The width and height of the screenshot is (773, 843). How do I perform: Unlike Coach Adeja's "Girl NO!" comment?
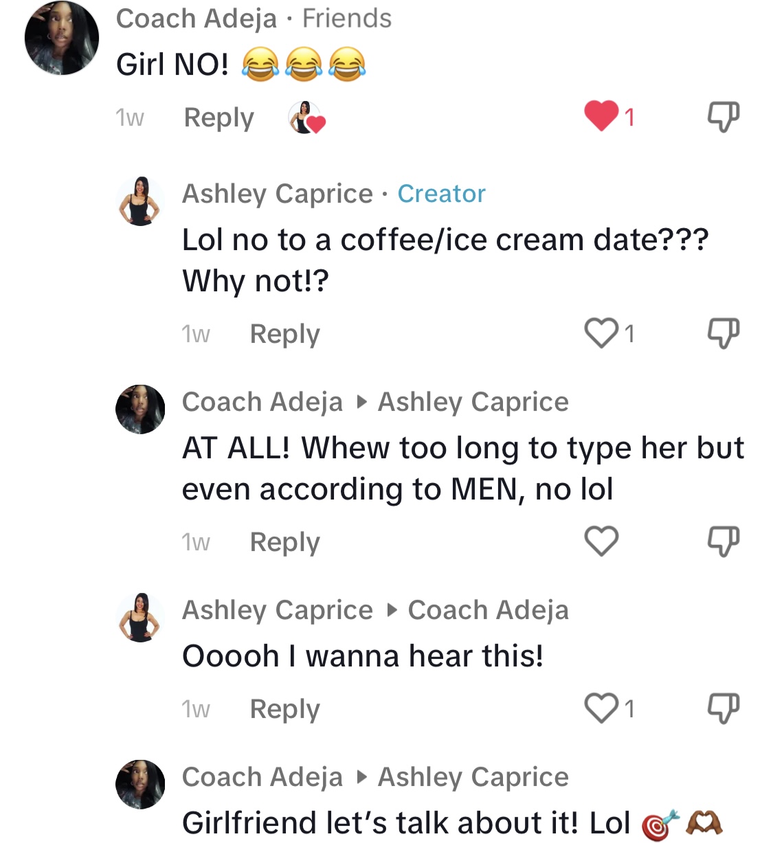coord(601,115)
